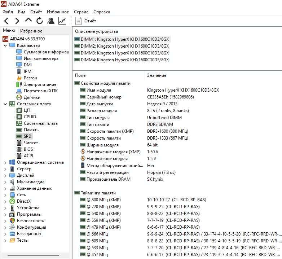Open Электропитание battery icon
Viewport: 282px width, 259px height.
(19, 84)
